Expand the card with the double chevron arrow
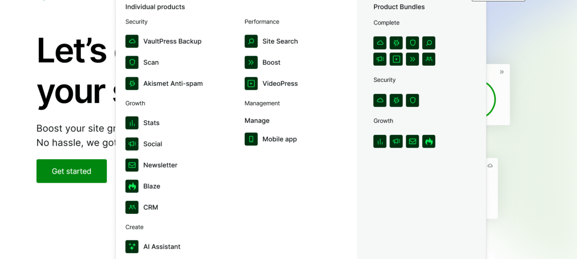The height and width of the screenshot is (259, 577). (x=502, y=72)
